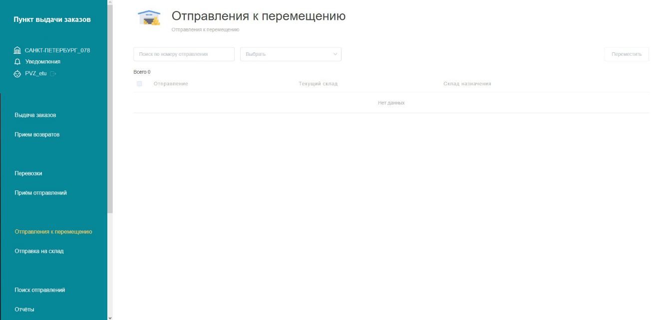Click САНКТ-ПЕТЕРБУРГ_078 location label

57,50
